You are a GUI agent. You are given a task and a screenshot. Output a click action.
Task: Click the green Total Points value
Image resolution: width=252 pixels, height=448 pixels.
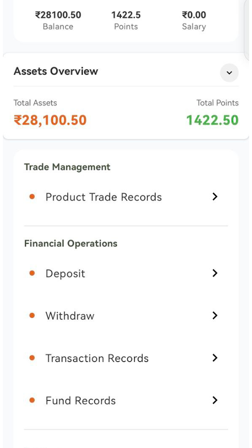pos(212,120)
